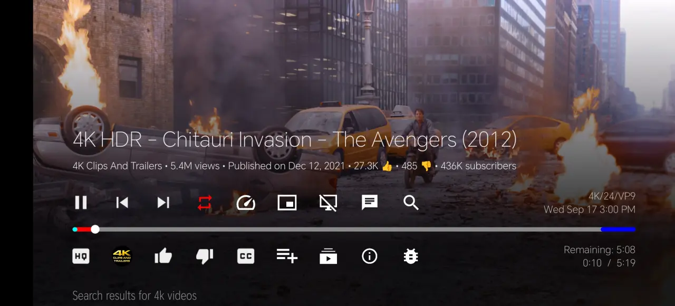The width and height of the screenshot is (675, 306).
Task: Add video to playlist
Action: click(287, 256)
